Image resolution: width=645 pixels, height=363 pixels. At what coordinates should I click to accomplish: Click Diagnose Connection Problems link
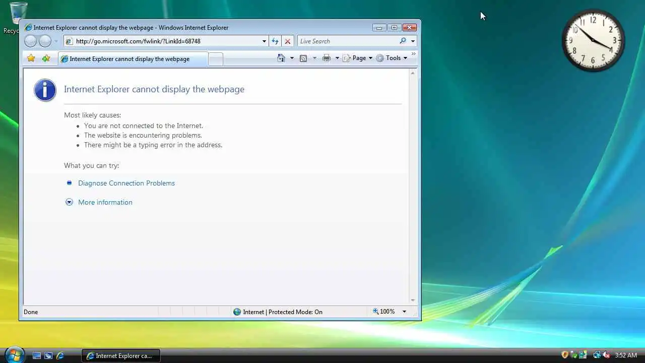click(126, 183)
